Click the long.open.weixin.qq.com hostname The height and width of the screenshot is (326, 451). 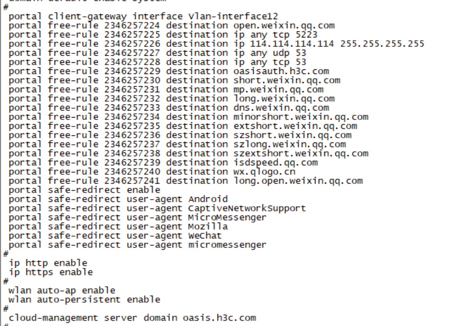click(298, 181)
